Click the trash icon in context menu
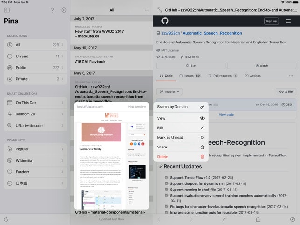Image resolution: width=300 pixels, height=225 pixels. pyautogui.click(x=202, y=157)
